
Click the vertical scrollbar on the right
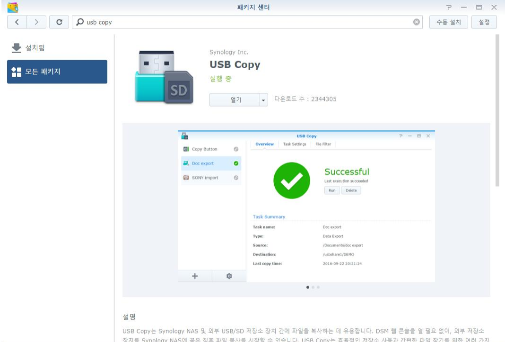(x=497, y=110)
